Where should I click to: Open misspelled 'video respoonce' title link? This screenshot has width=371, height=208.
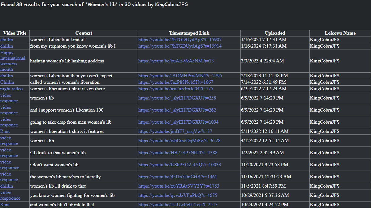click(10, 195)
